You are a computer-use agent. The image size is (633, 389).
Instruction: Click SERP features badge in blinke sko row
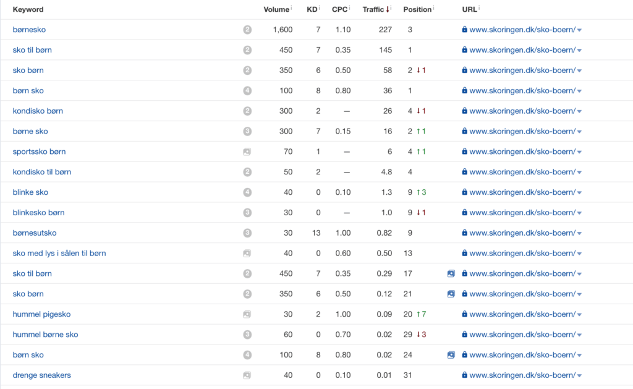pyautogui.click(x=247, y=192)
